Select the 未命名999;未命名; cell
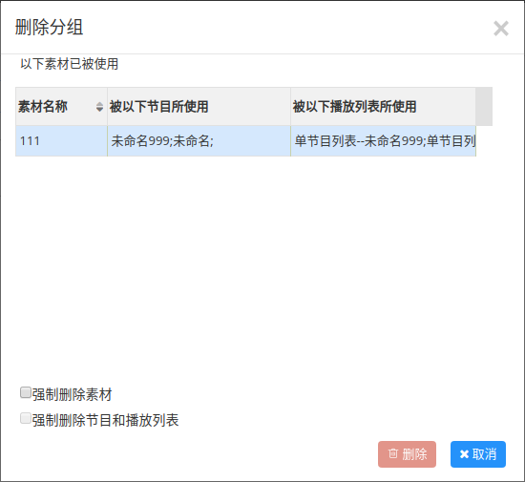 199,141
